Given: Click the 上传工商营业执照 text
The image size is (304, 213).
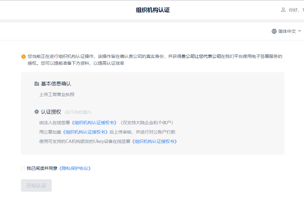Looking at the screenshot, I should click(57, 94).
